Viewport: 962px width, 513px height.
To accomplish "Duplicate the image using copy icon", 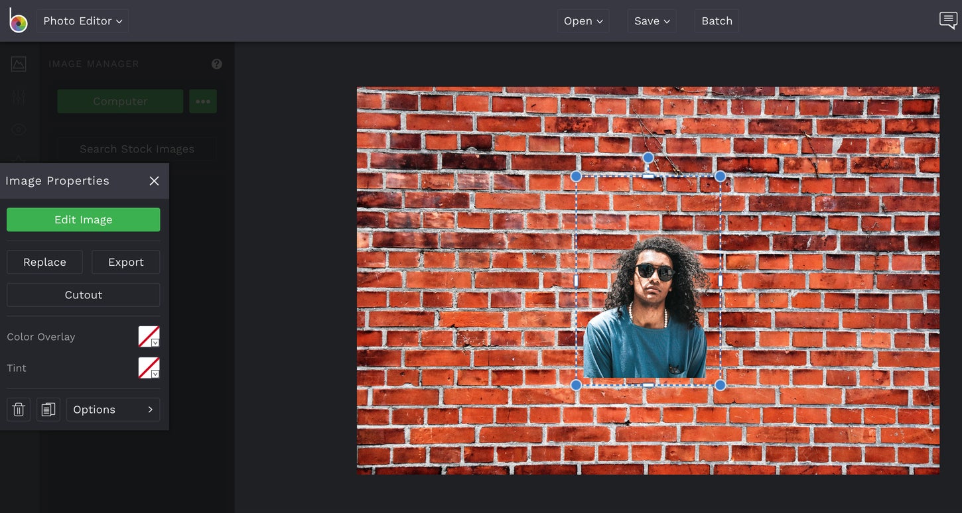I will (x=48, y=409).
